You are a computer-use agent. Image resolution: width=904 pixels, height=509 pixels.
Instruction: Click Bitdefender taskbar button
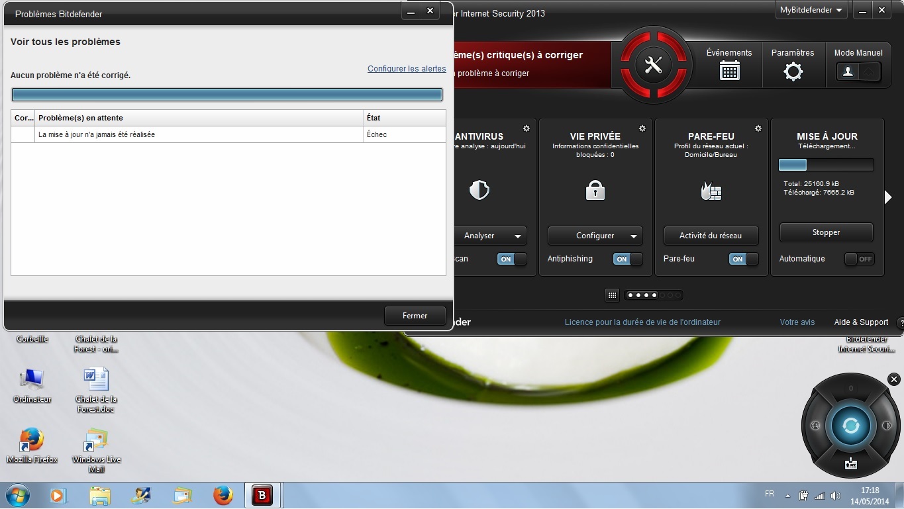coord(263,495)
